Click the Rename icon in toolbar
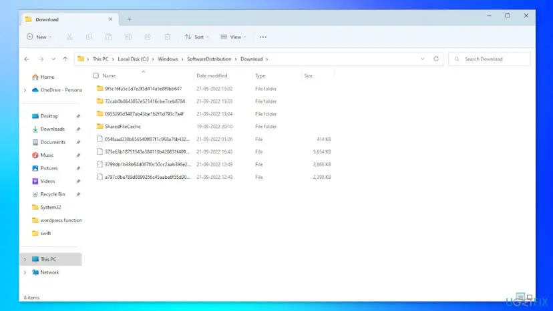Image resolution: width=553 pixels, height=311 pixels. 128,37
